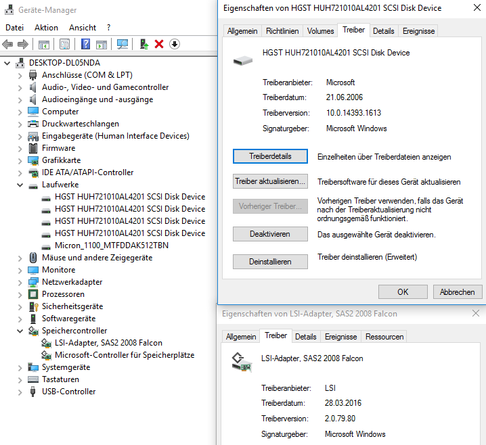Click the Deaktivieren button
The width and height of the screenshot is (486, 445).
(270, 234)
